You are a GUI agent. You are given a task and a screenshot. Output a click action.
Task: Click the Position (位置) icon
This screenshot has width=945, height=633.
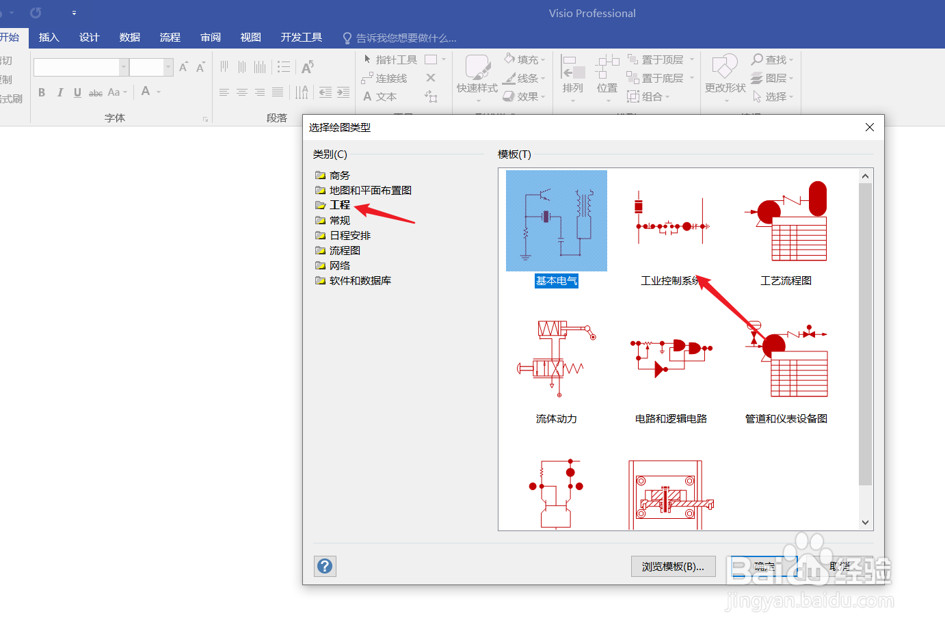click(607, 66)
